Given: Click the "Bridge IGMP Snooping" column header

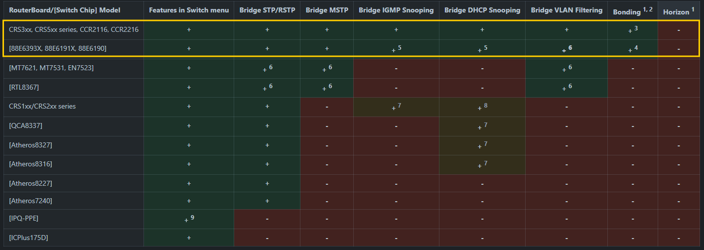Looking at the screenshot, I should point(396,10).
